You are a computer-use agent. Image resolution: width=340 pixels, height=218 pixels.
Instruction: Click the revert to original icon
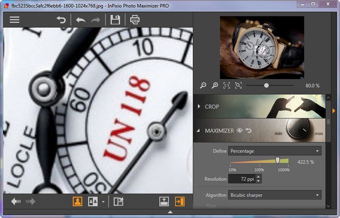pos(61,20)
